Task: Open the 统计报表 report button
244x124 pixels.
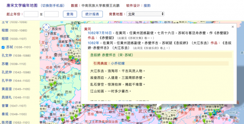Action: (92, 14)
